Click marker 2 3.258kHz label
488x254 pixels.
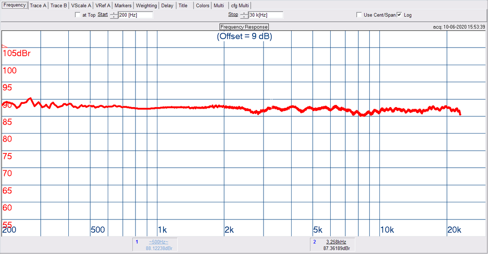tap(336, 242)
